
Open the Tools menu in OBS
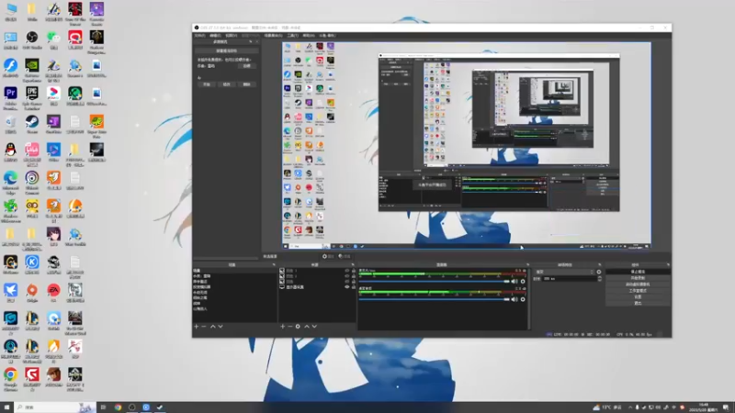(292, 36)
